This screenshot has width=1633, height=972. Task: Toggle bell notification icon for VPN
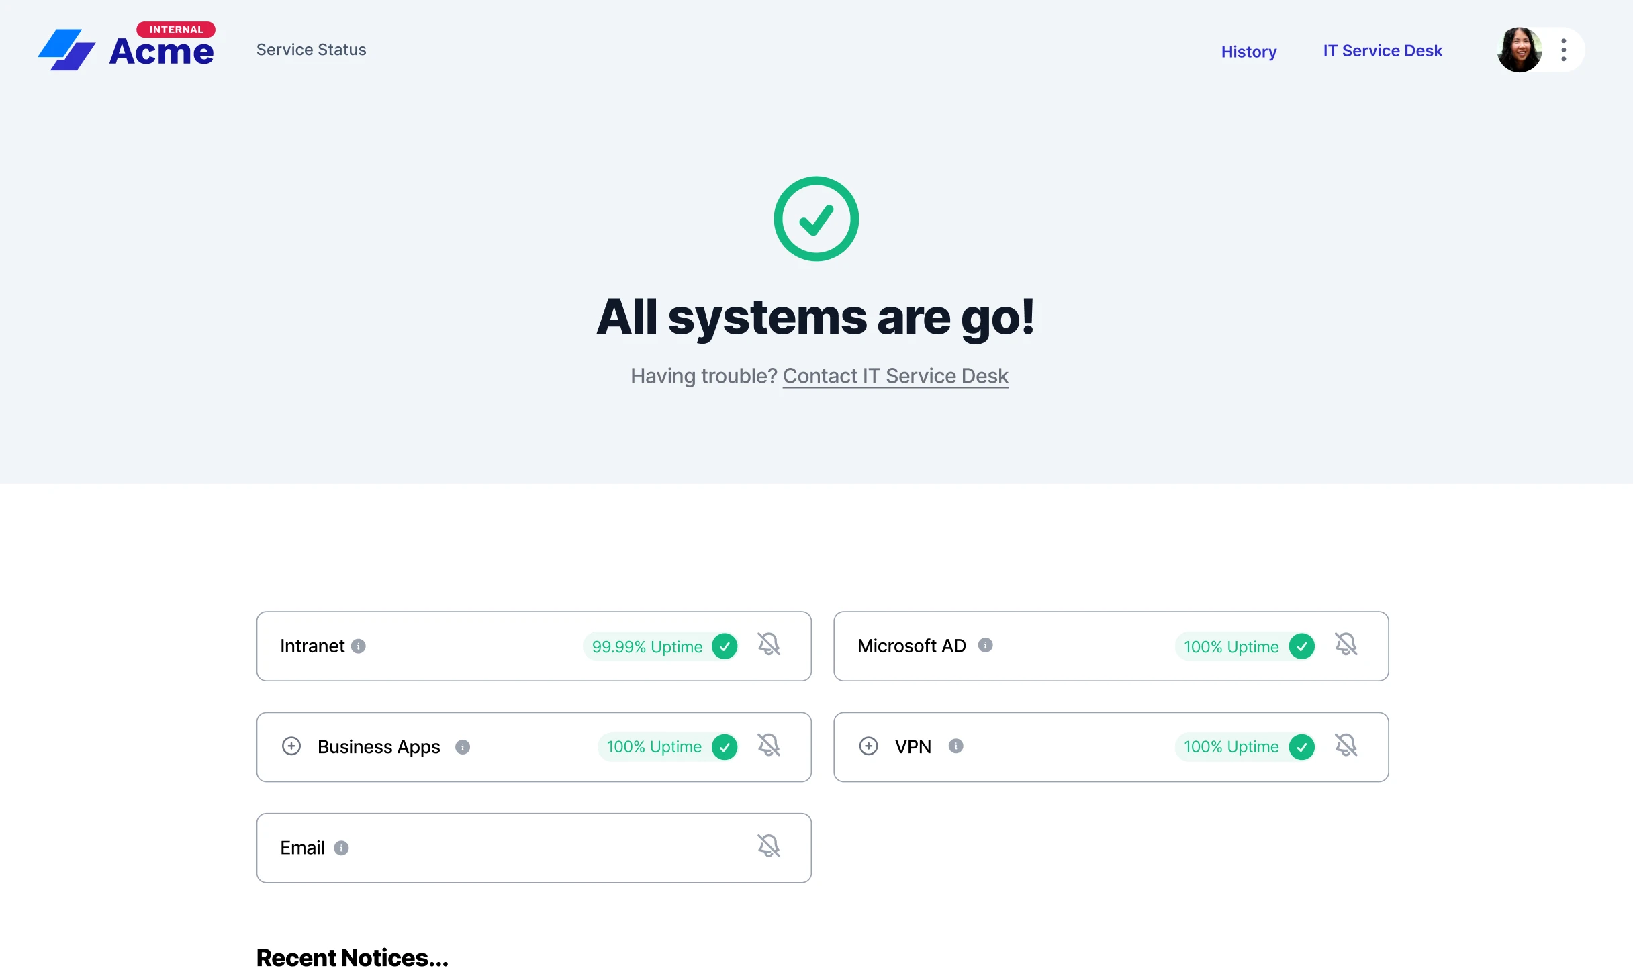coord(1346,745)
